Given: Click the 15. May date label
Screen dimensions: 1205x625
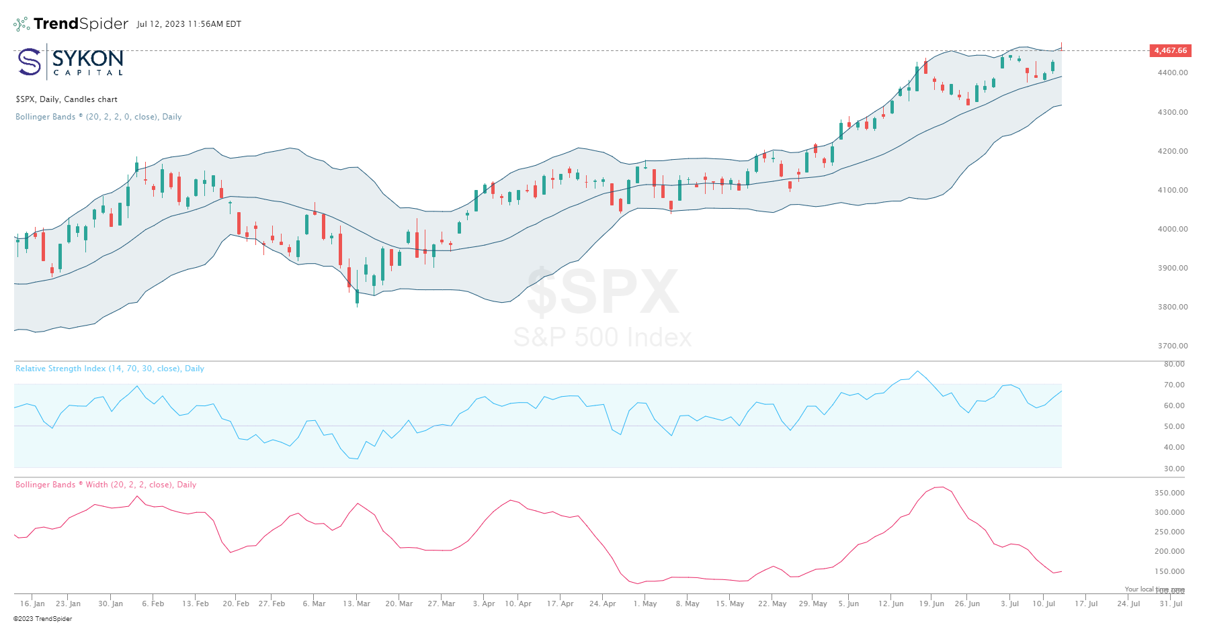Looking at the screenshot, I should tap(730, 604).
